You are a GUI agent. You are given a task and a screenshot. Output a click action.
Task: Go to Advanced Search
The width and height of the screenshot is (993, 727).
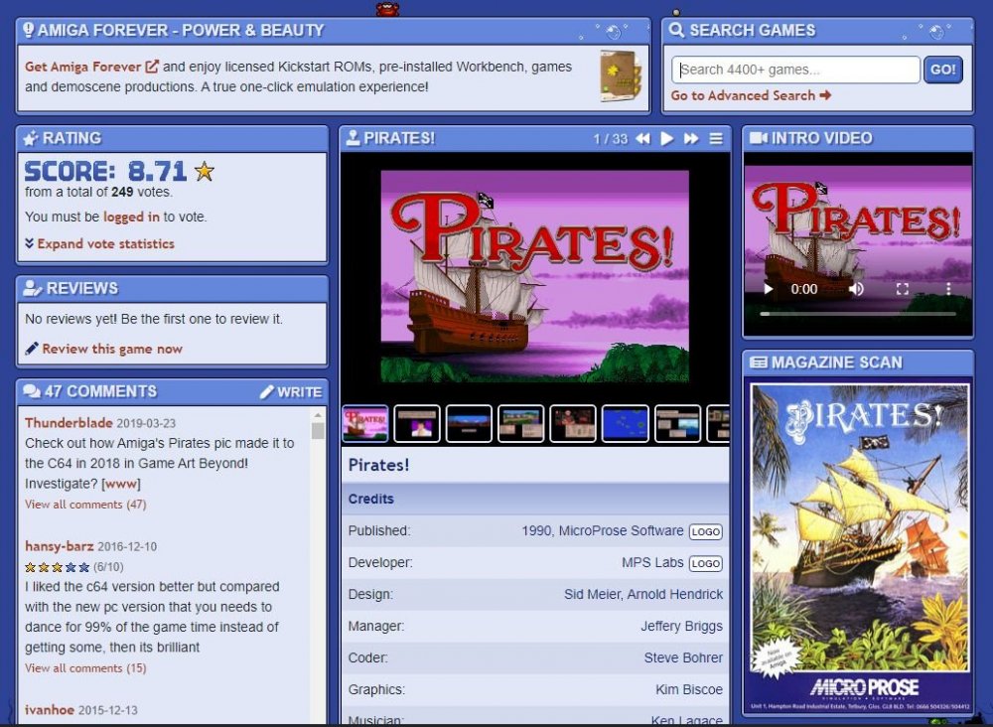tap(751, 95)
